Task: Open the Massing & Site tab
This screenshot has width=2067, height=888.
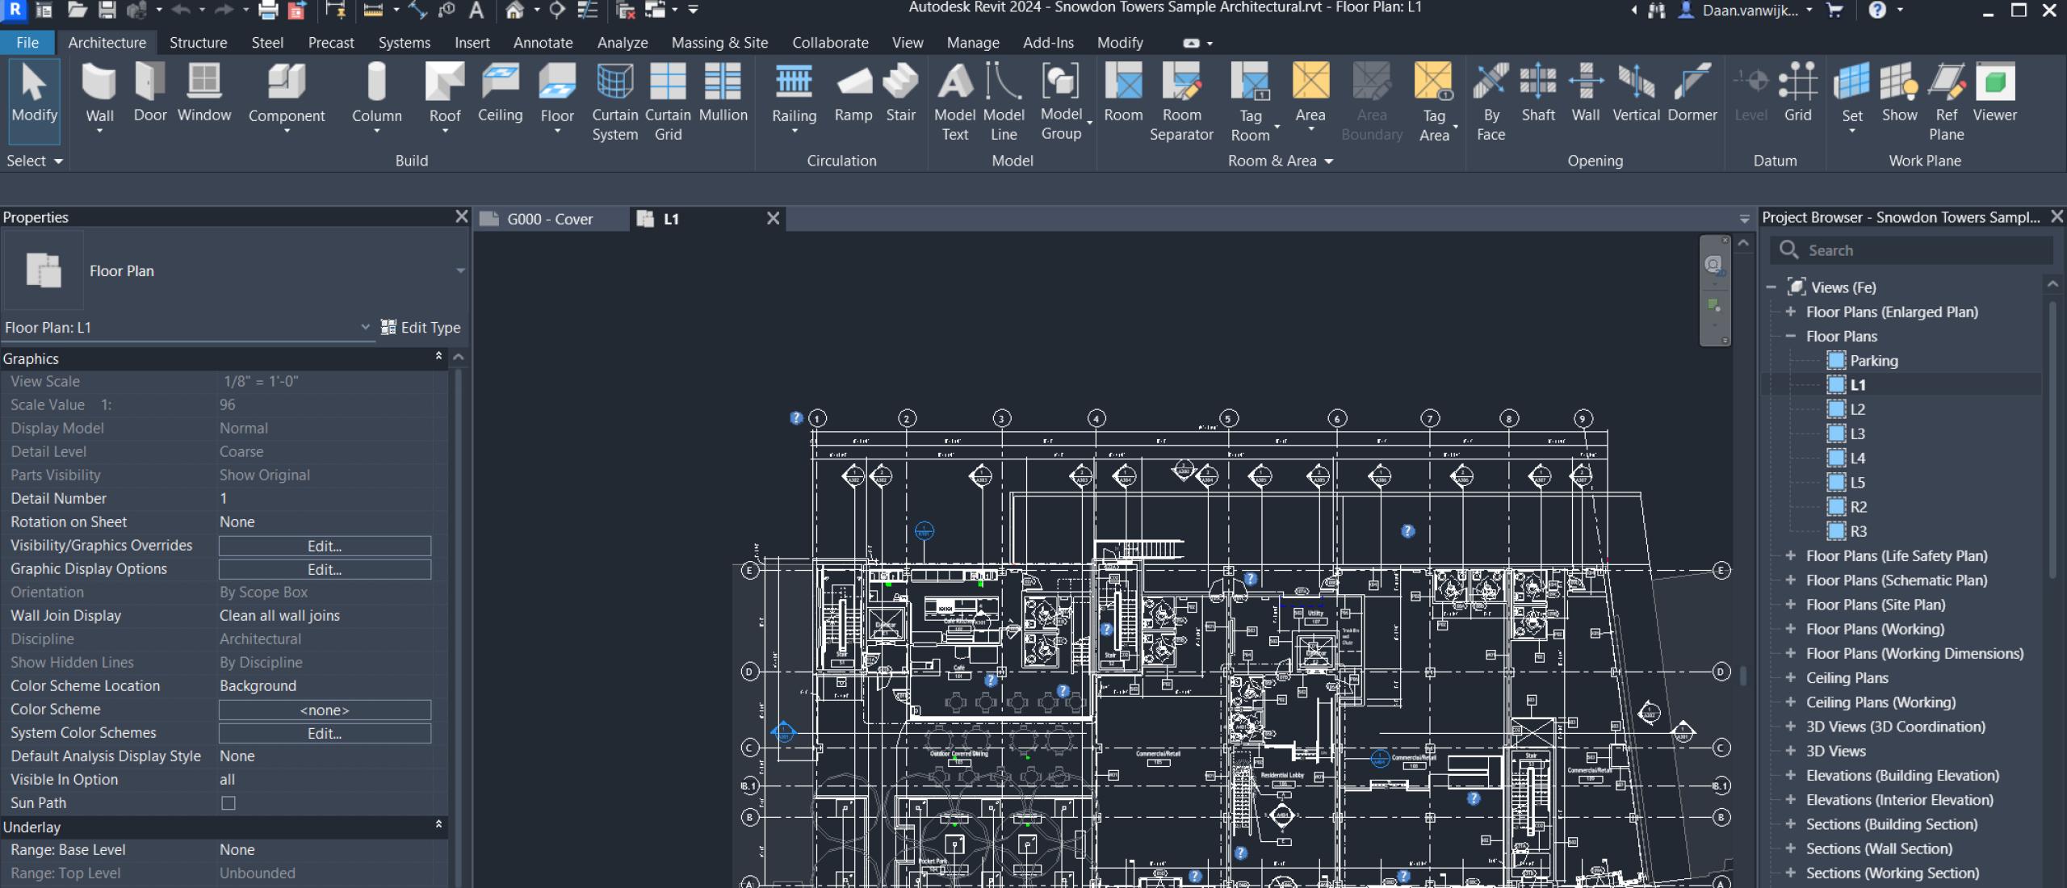Action: pos(719,43)
